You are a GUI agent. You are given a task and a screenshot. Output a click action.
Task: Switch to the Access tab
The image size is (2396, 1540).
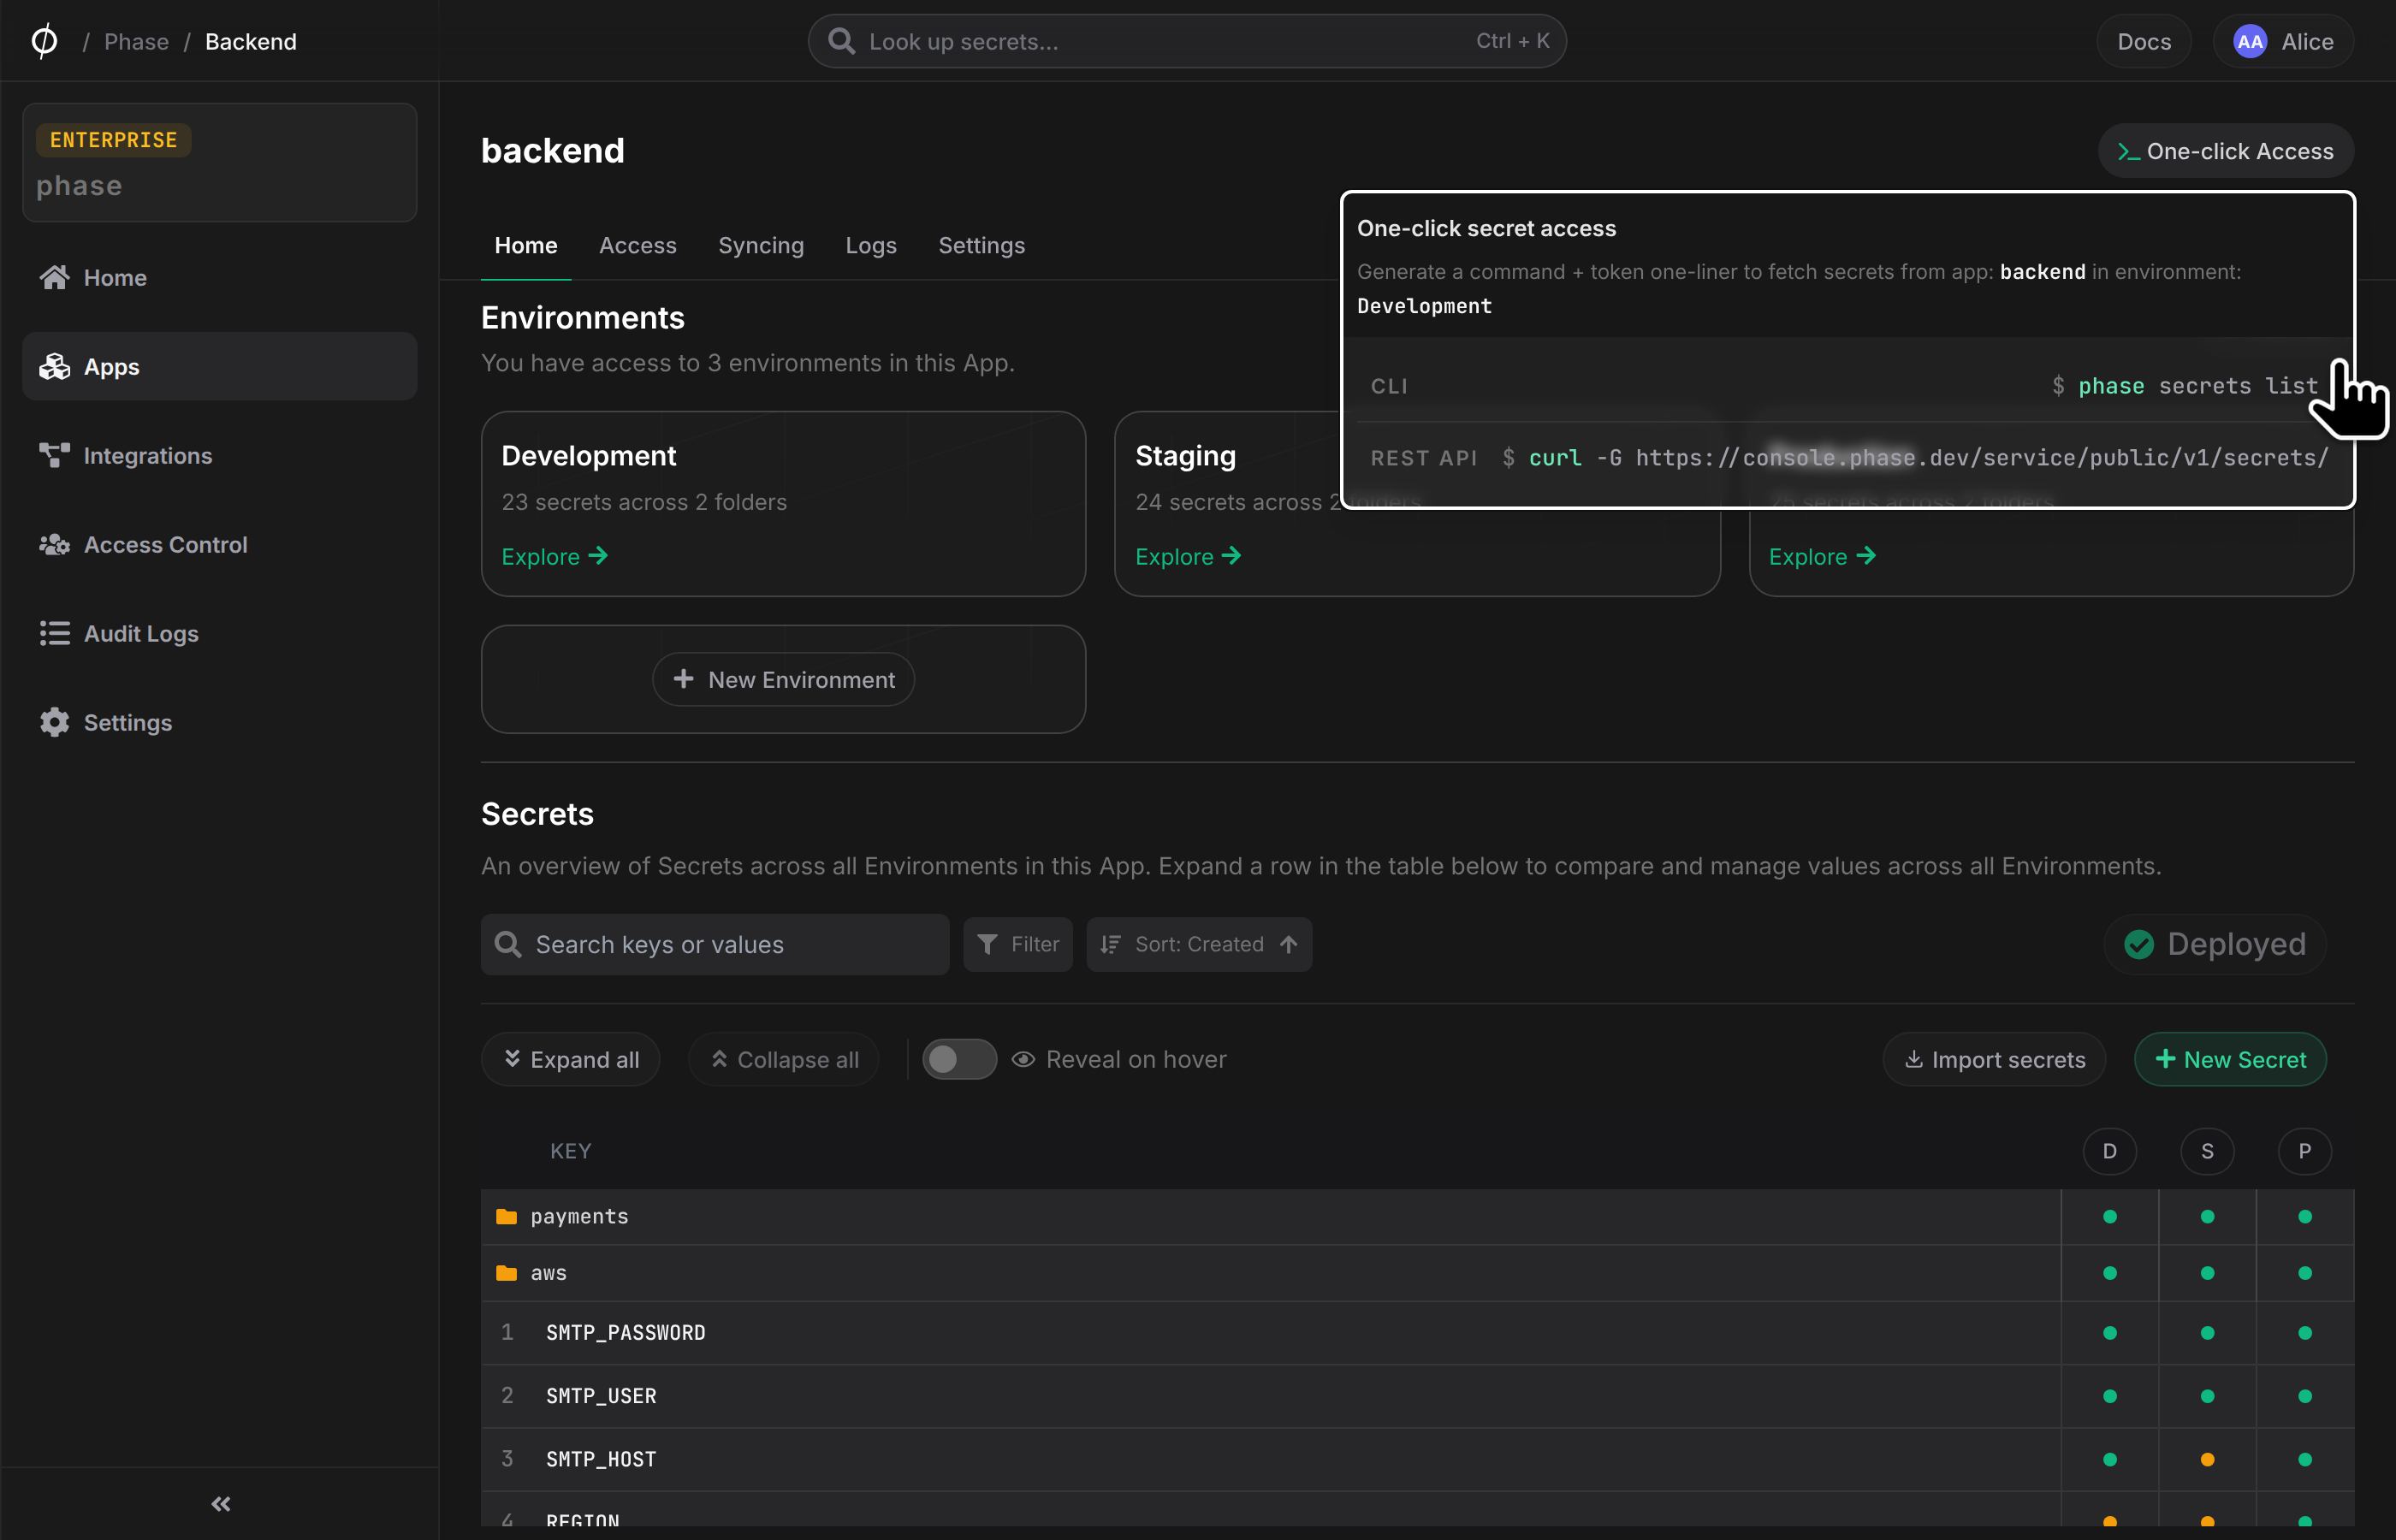point(637,245)
